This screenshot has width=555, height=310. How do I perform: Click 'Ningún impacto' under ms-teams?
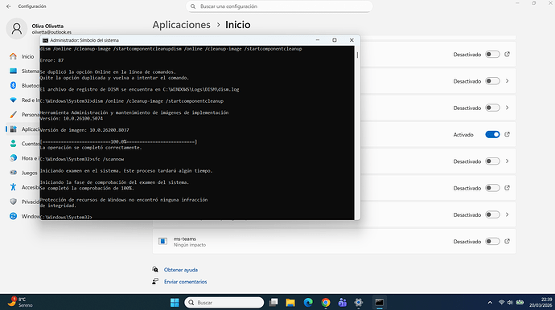[189, 245]
